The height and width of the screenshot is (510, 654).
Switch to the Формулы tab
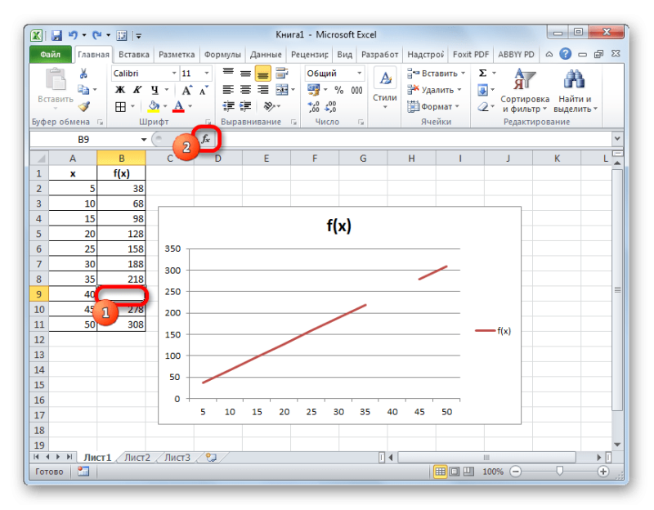(x=222, y=55)
